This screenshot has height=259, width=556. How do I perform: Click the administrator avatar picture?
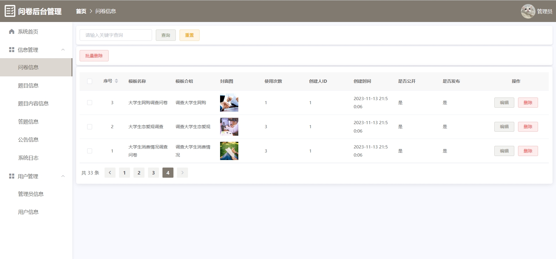pos(528,11)
